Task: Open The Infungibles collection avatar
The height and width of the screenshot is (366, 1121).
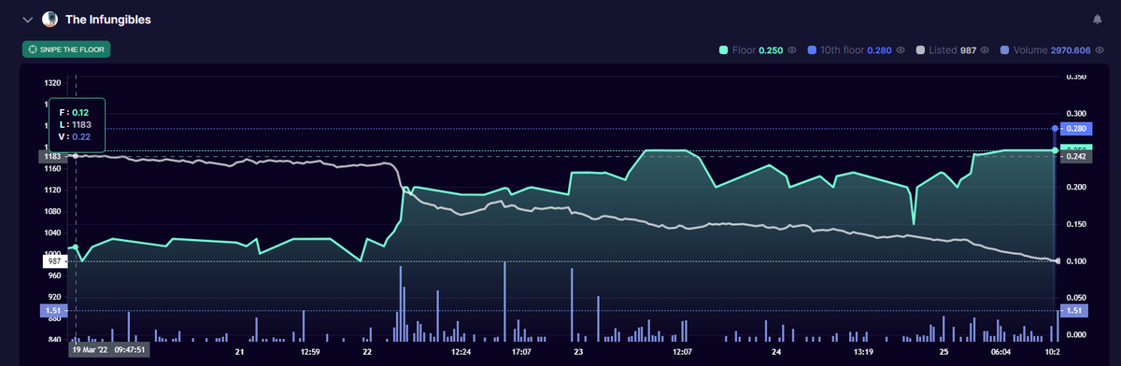Action: click(50, 19)
